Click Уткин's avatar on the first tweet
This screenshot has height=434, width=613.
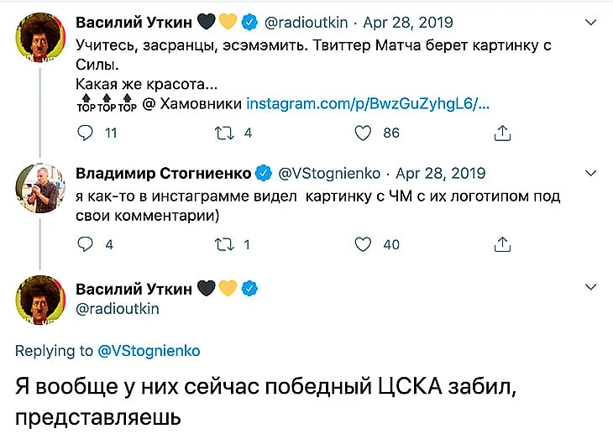(x=40, y=36)
